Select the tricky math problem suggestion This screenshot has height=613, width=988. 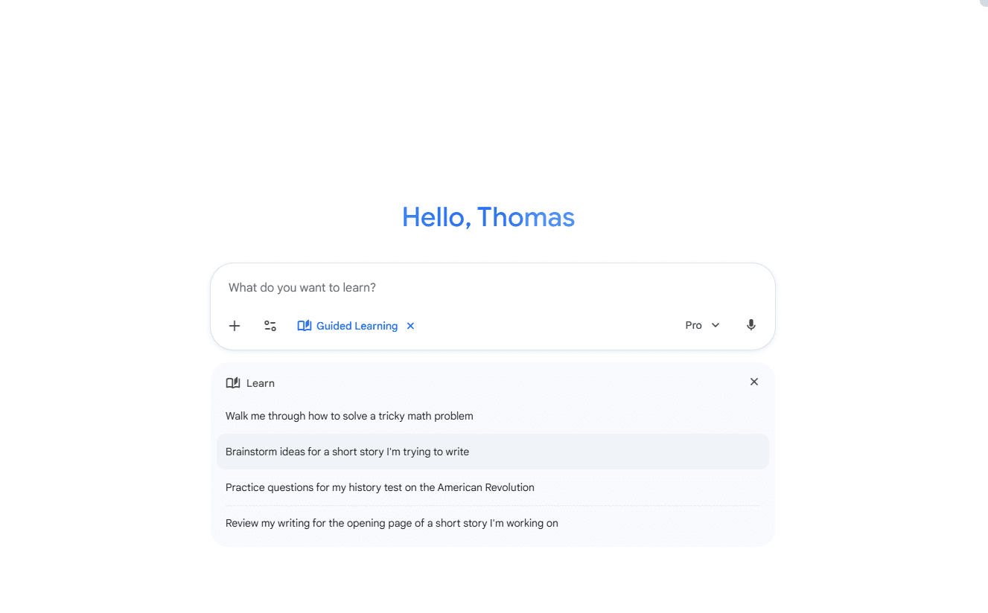[349, 416]
